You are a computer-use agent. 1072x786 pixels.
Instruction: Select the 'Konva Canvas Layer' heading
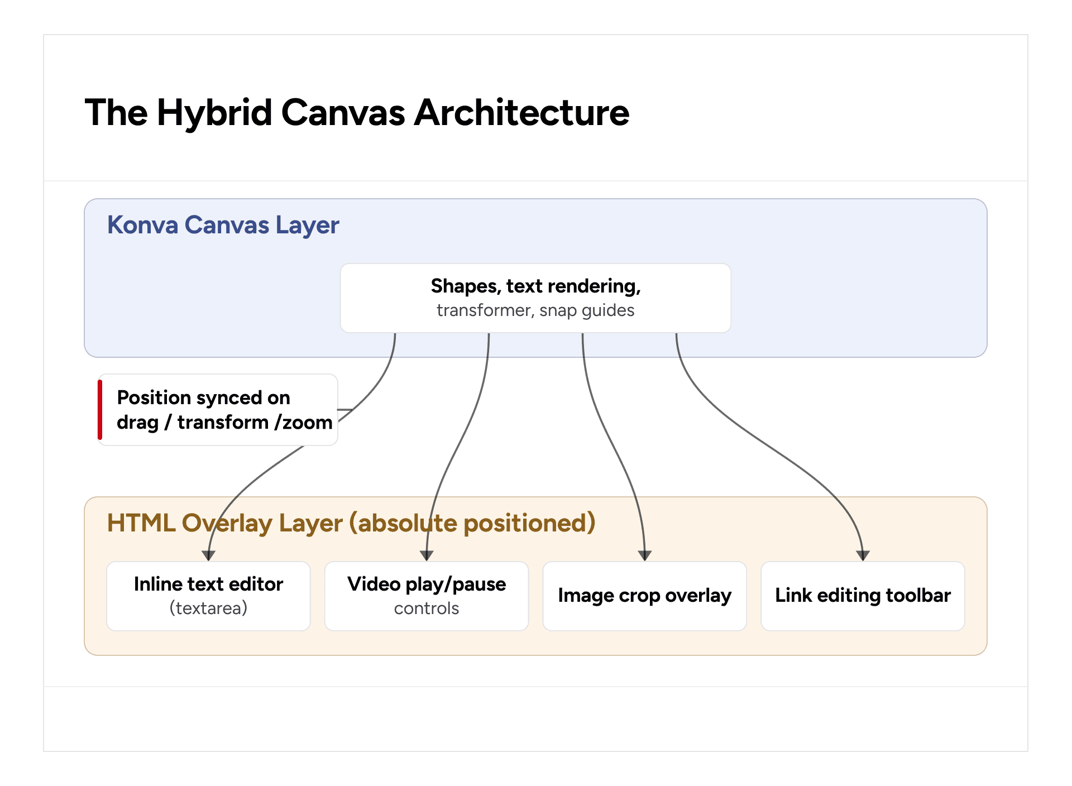click(223, 226)
